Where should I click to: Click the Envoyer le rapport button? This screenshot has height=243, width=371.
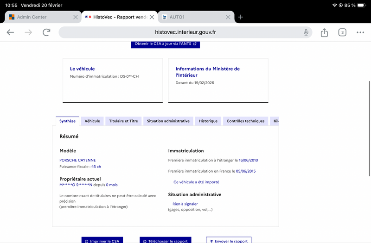[x=229, y=241]
